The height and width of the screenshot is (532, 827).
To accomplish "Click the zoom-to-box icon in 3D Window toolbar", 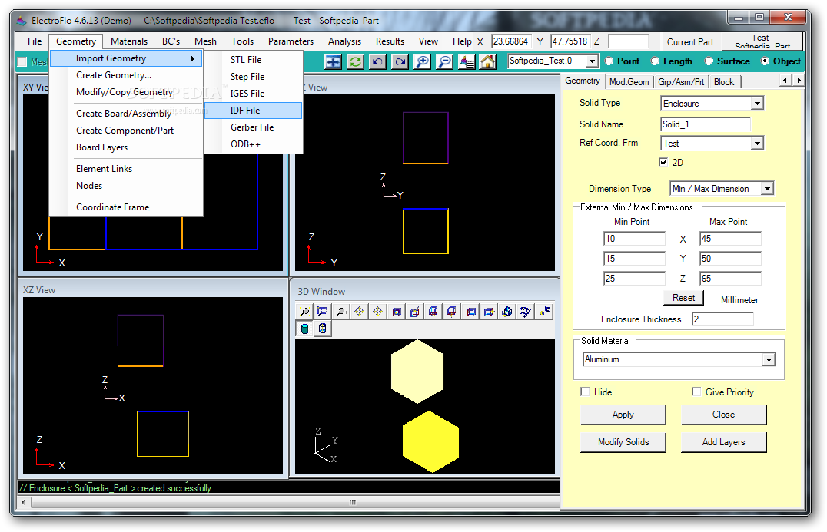I will pos(323,312).
